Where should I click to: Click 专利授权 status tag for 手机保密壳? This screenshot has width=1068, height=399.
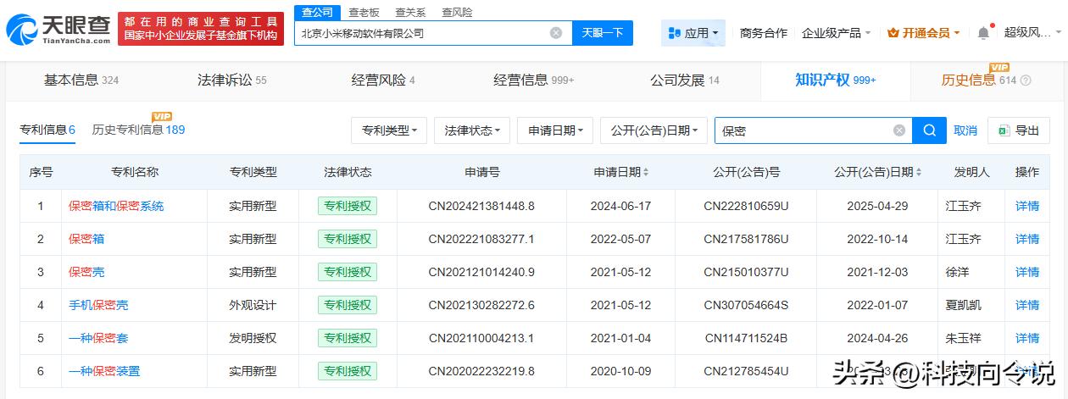(348, 305)
